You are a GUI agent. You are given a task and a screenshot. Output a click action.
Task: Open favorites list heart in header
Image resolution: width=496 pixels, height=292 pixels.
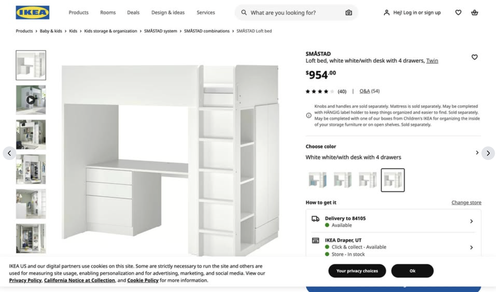(x=458, y=12)
